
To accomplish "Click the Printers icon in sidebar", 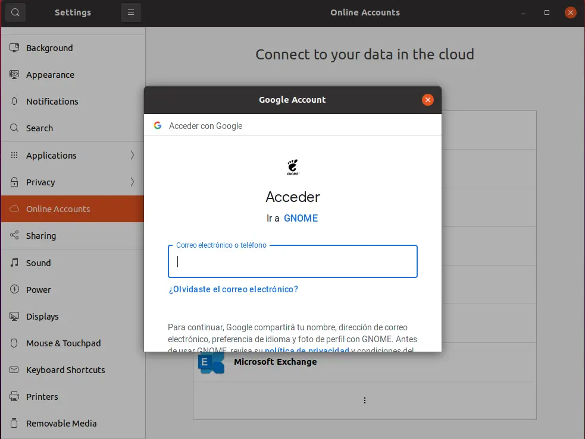I will click(14, 396).
